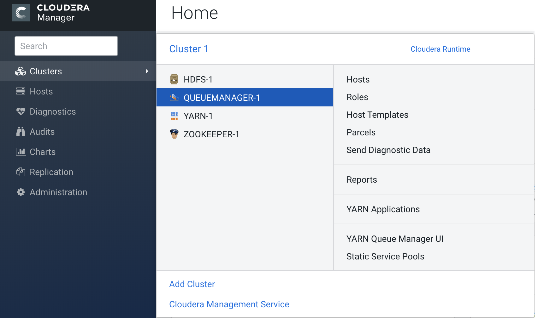Open Cloudera Management Service link

tap(229, 304)
